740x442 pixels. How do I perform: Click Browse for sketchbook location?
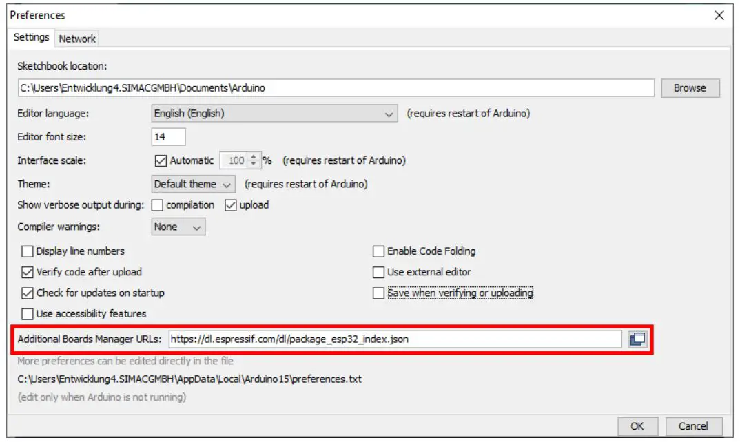690,88
